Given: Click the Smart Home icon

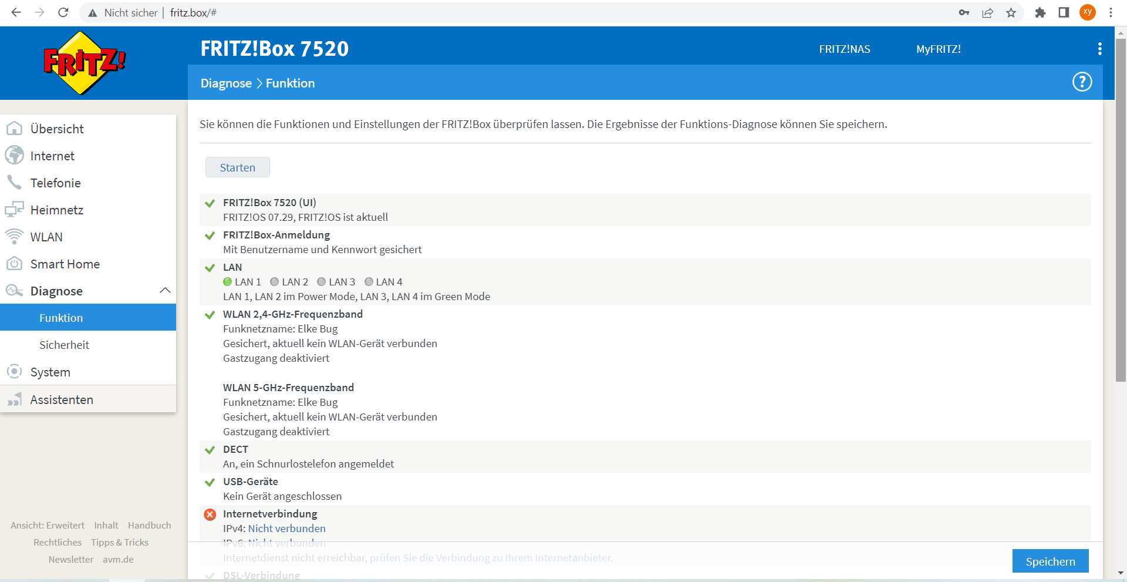Looking at the screenshot, I should 14,264.
